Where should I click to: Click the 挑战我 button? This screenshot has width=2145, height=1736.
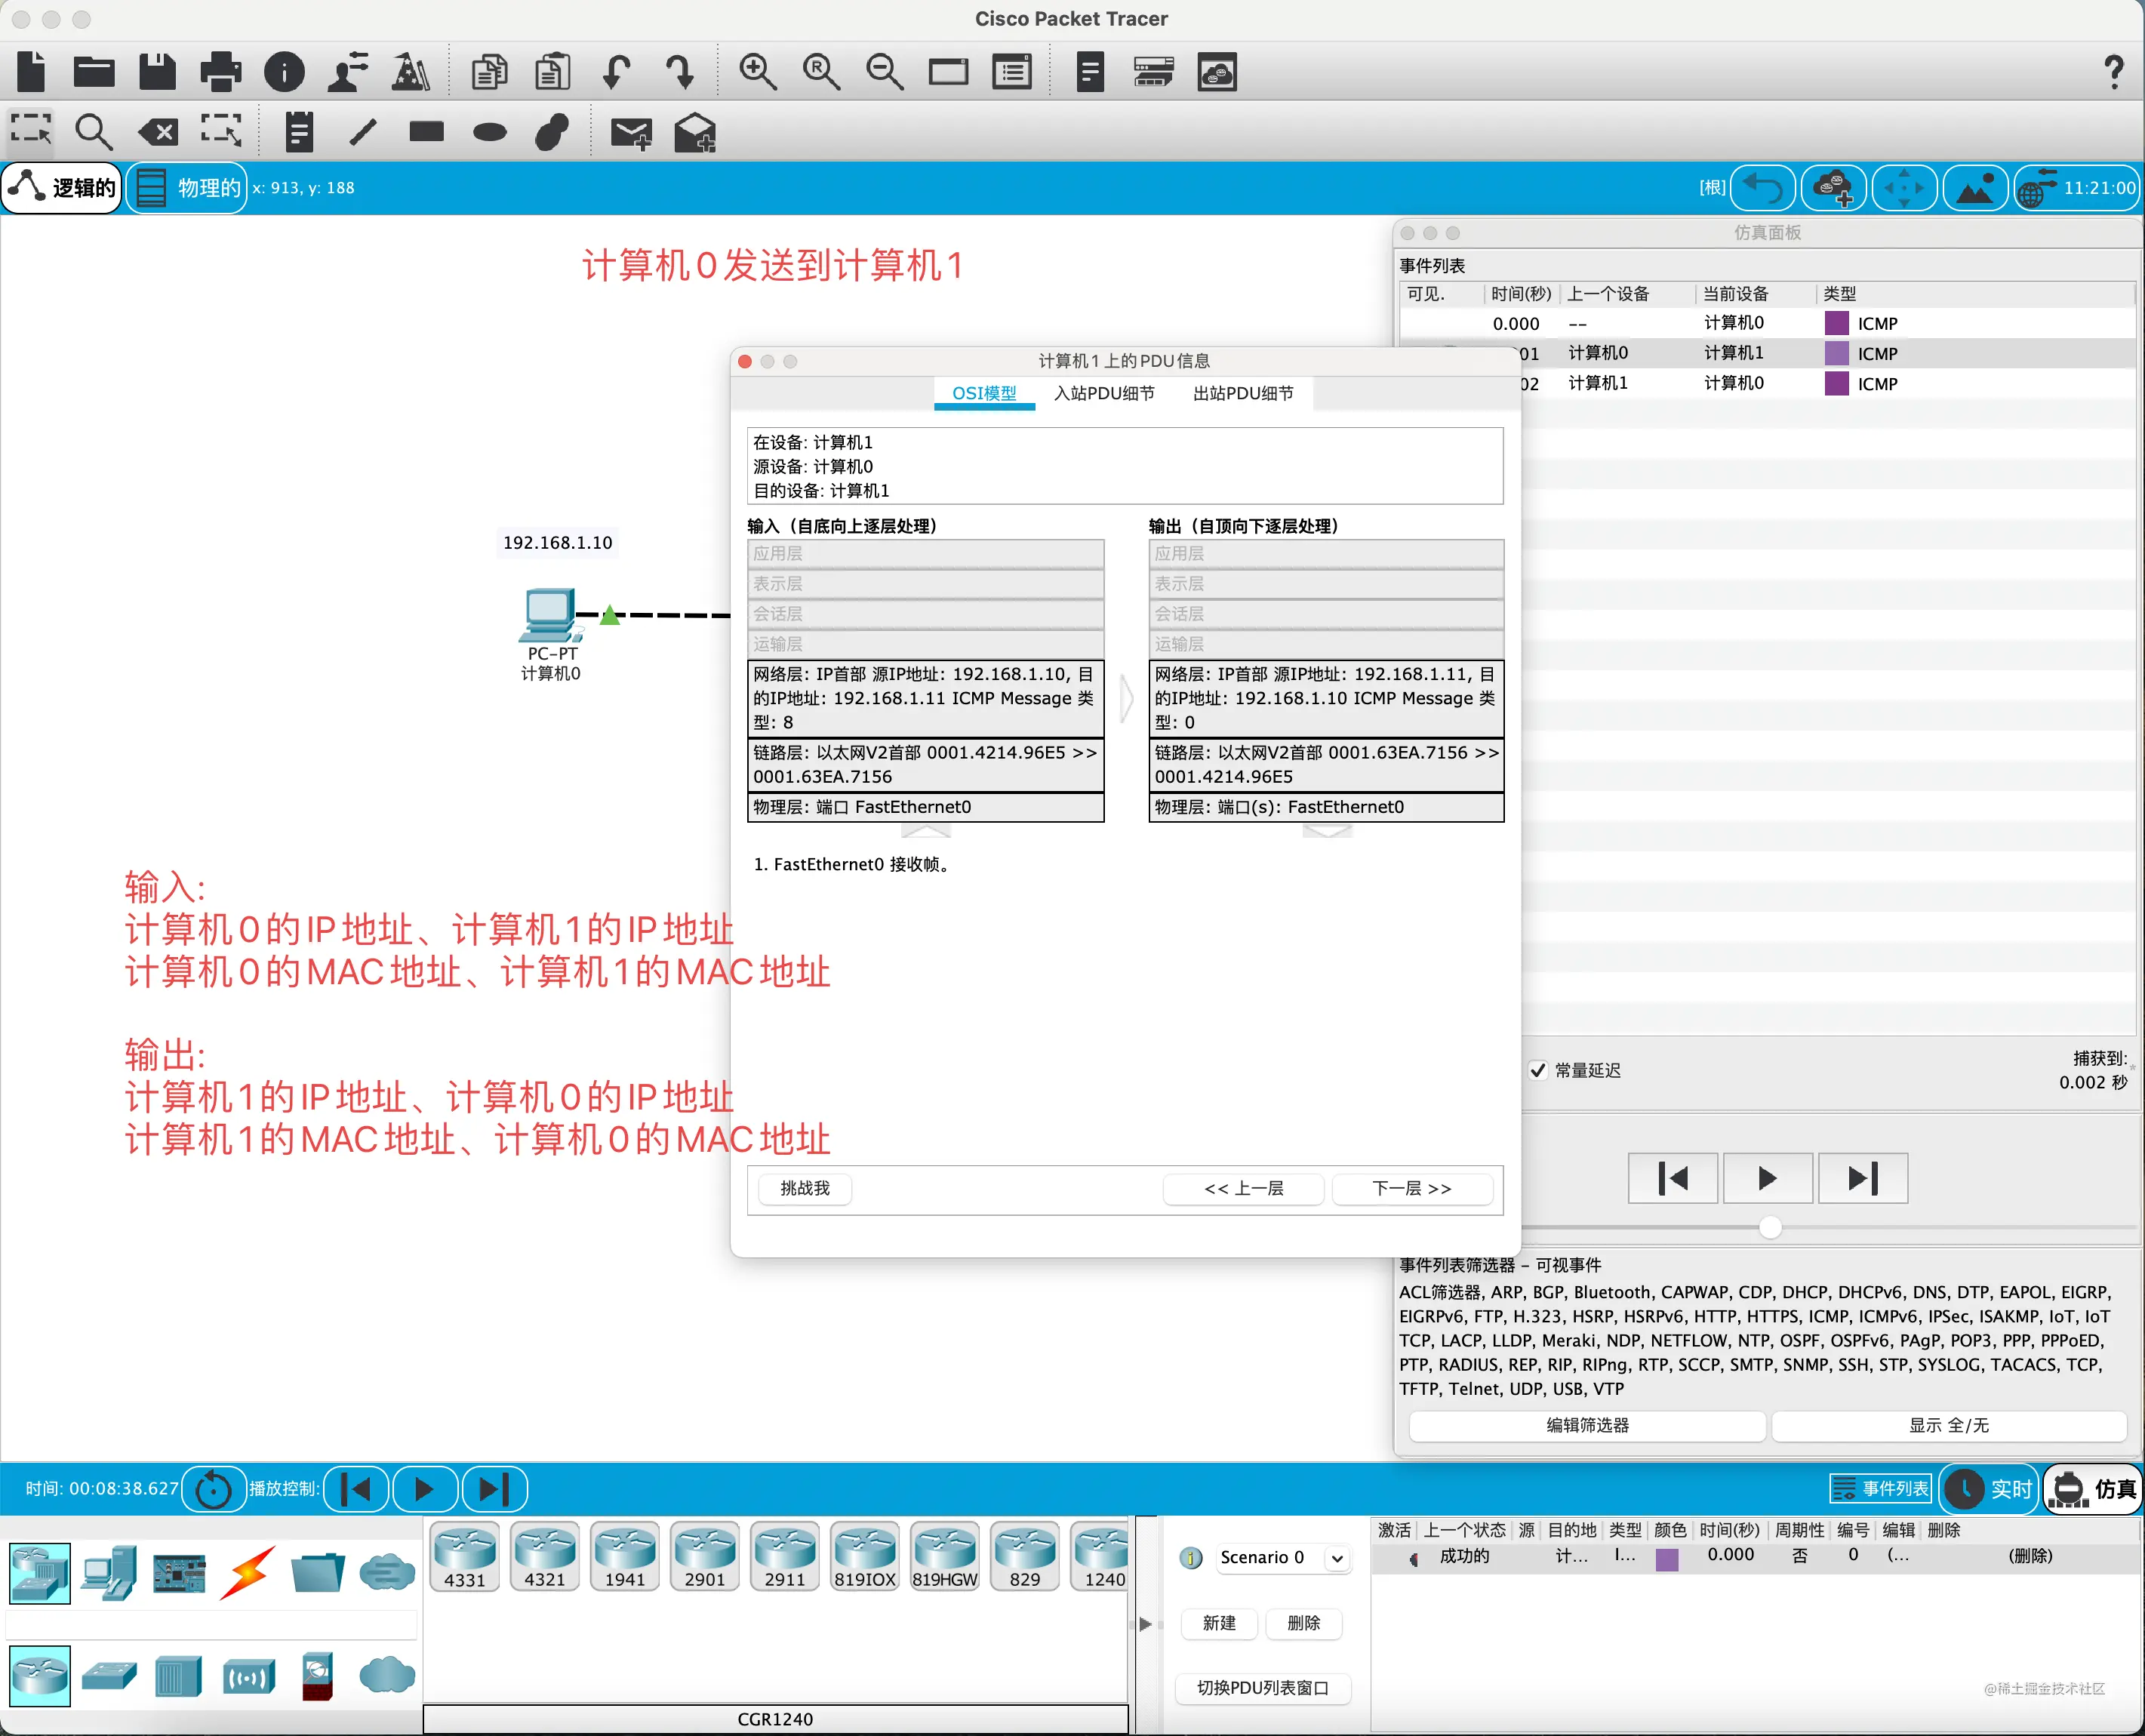coord(805,1189)
